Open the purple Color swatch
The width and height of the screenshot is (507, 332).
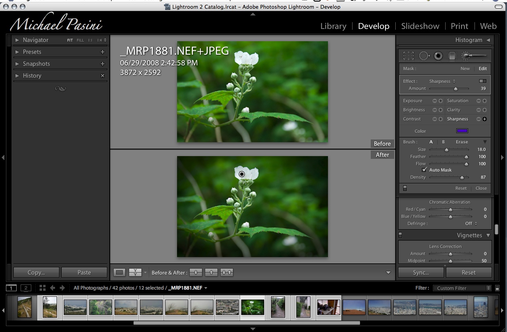click(x=462, y=131)
